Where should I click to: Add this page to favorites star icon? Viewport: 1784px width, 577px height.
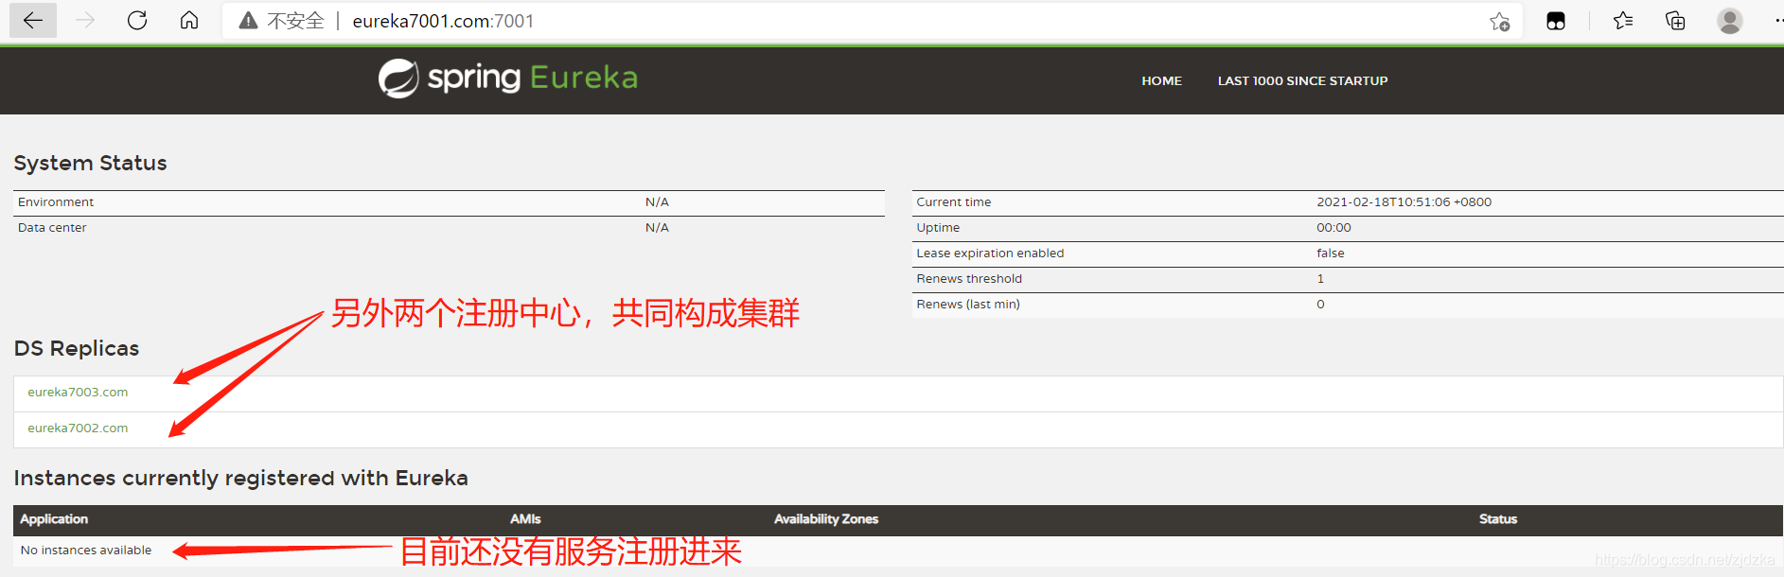pyautogui.click(x=1499, y=21)
